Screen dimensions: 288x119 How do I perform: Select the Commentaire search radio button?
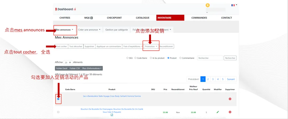click(x=180, y=58)
